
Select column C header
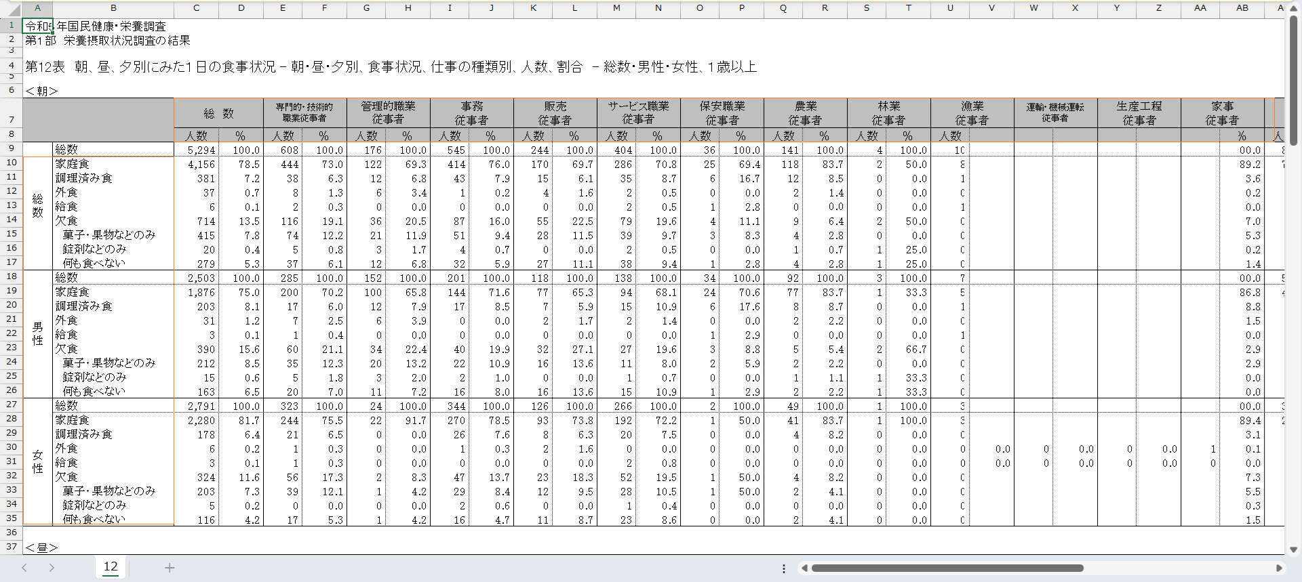pyautogui.click(x=196, y=8)
